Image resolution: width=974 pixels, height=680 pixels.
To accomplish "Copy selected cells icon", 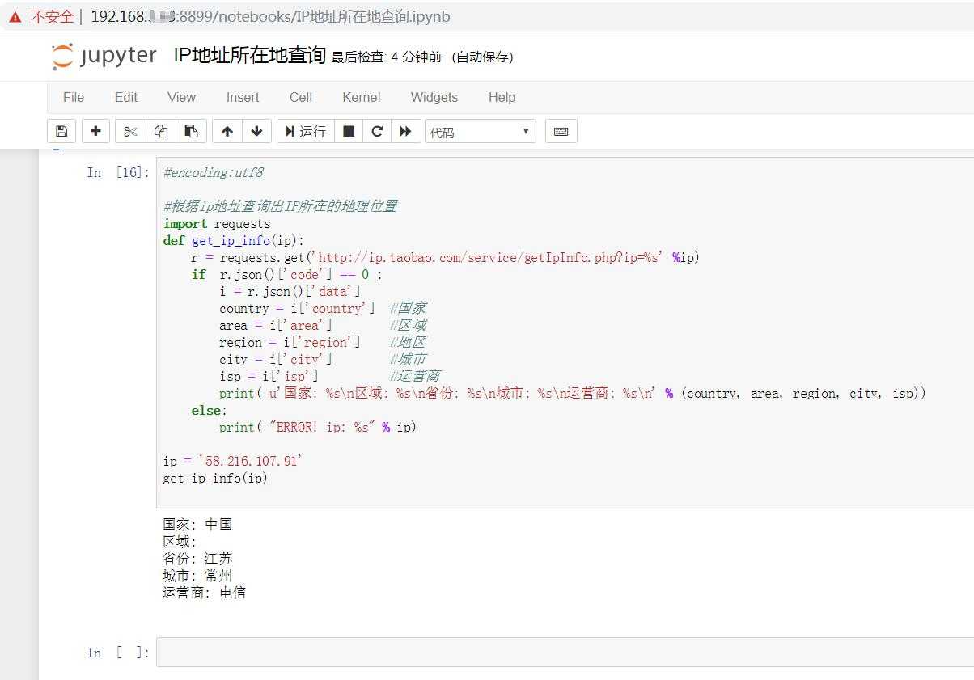I will (x=161, y=131).
